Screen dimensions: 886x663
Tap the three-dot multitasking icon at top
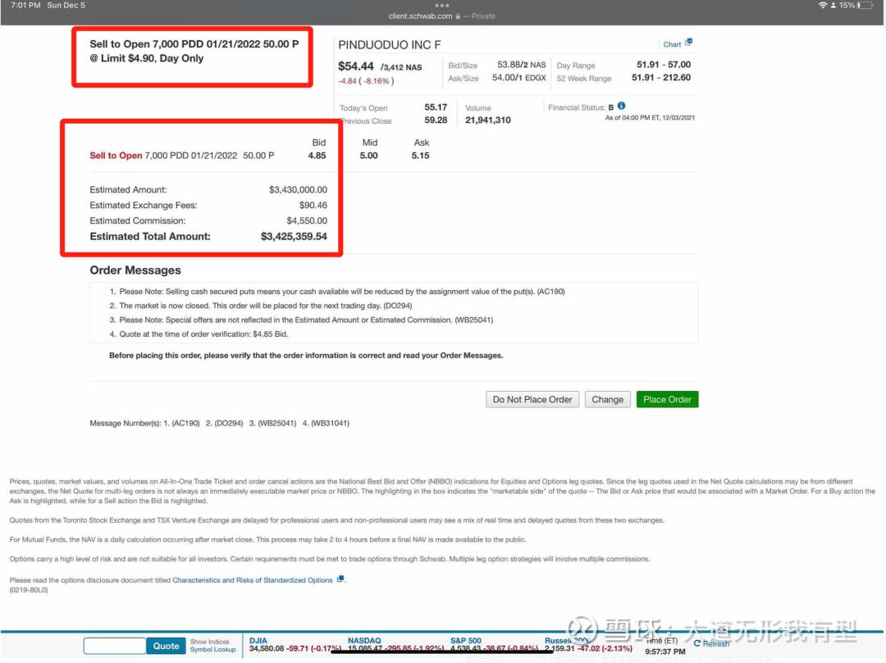pos(442,6)
